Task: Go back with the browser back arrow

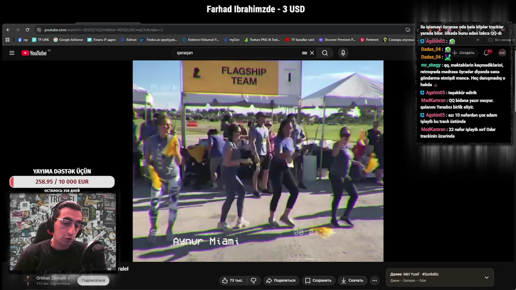Action: 8,30
